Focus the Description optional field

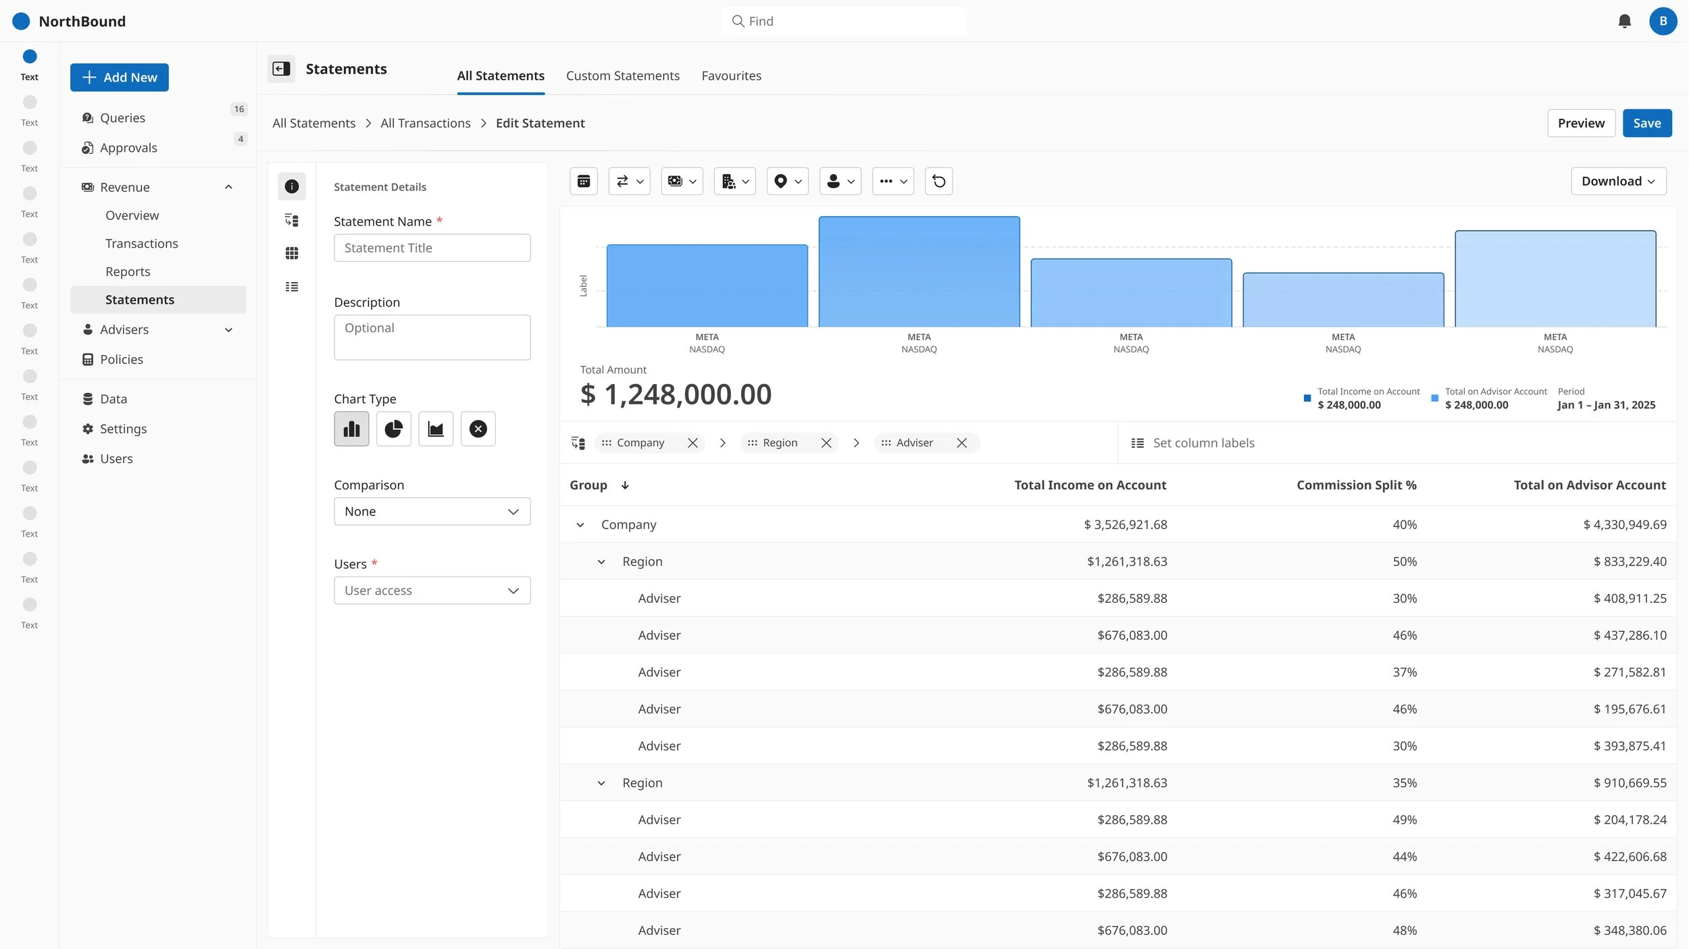coord(432,337)
